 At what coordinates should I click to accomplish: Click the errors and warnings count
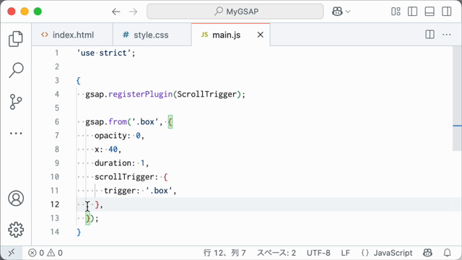click(45, 253)
